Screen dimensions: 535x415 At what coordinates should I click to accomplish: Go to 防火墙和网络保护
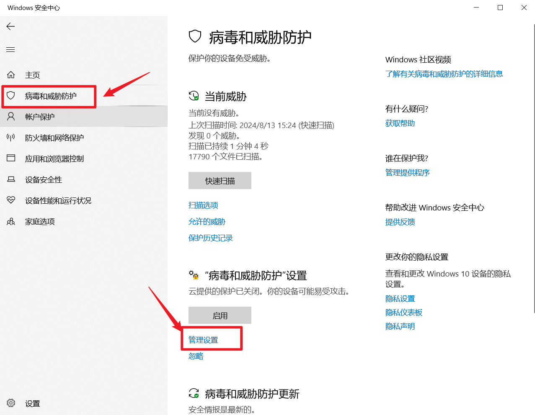point(84,138)
